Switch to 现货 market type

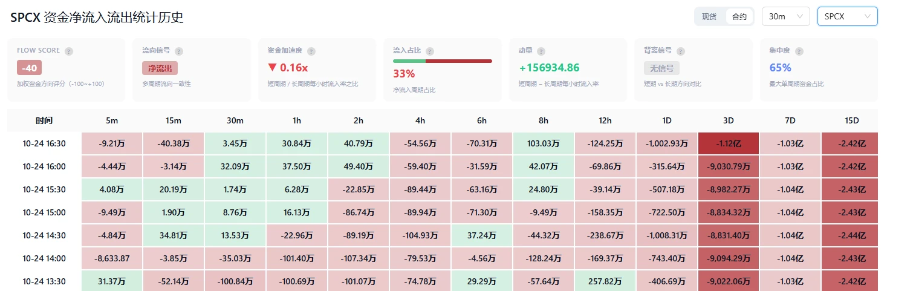coord(709,17)
